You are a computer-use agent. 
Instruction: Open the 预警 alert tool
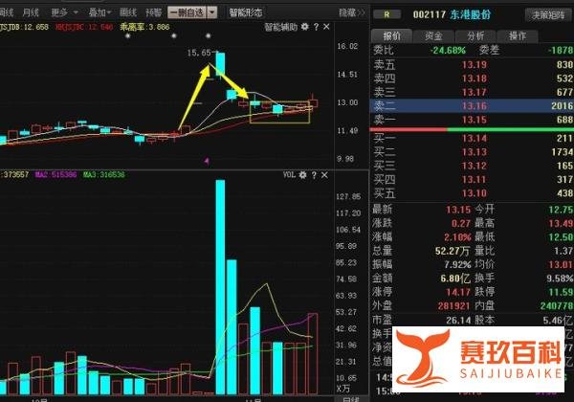(x=153, y=12)
